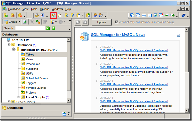This screenshot has height=121, width=192.
Task: Expand the 04/27/2012 news entry triangle
Action: (97, 47)
